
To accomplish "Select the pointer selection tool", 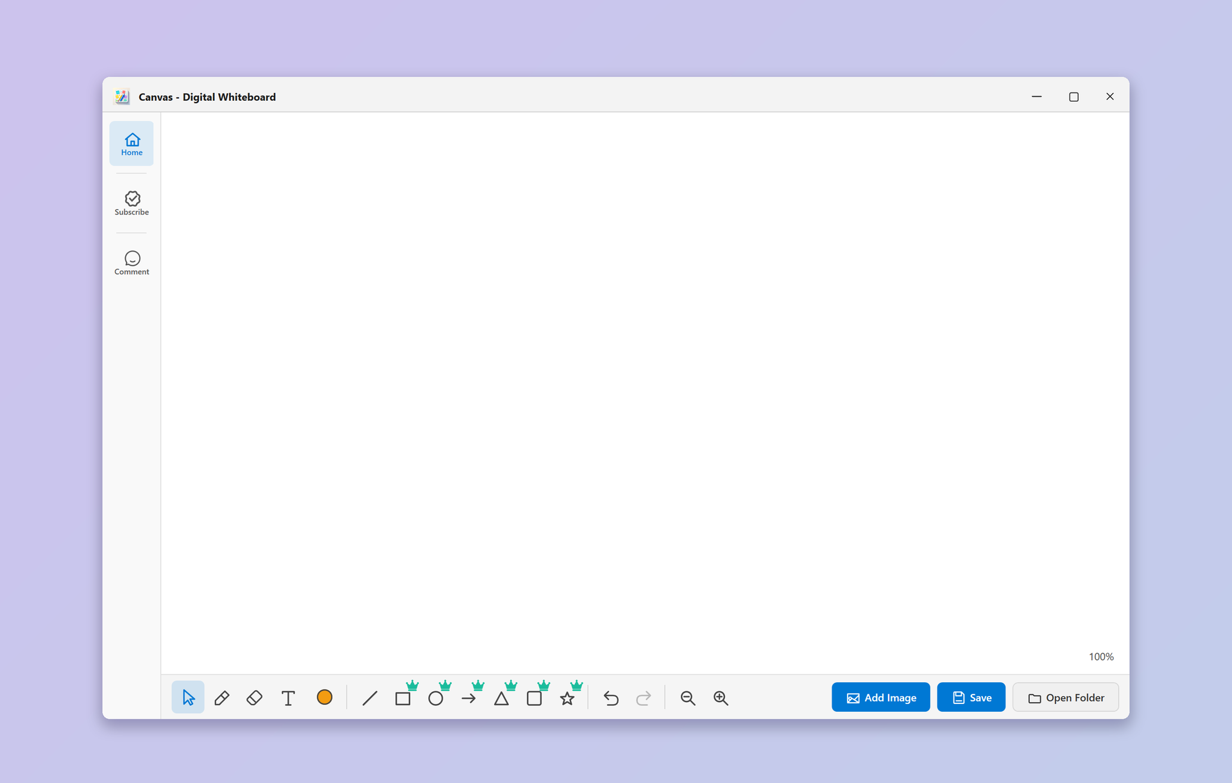I will (188, 698).
